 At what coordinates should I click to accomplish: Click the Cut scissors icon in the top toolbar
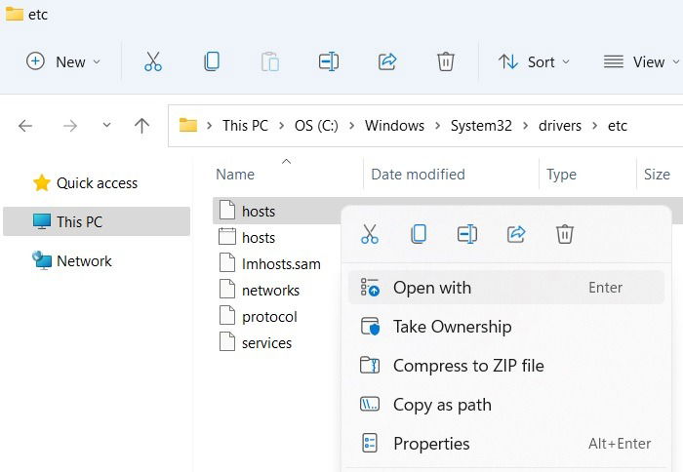point(153,61)
